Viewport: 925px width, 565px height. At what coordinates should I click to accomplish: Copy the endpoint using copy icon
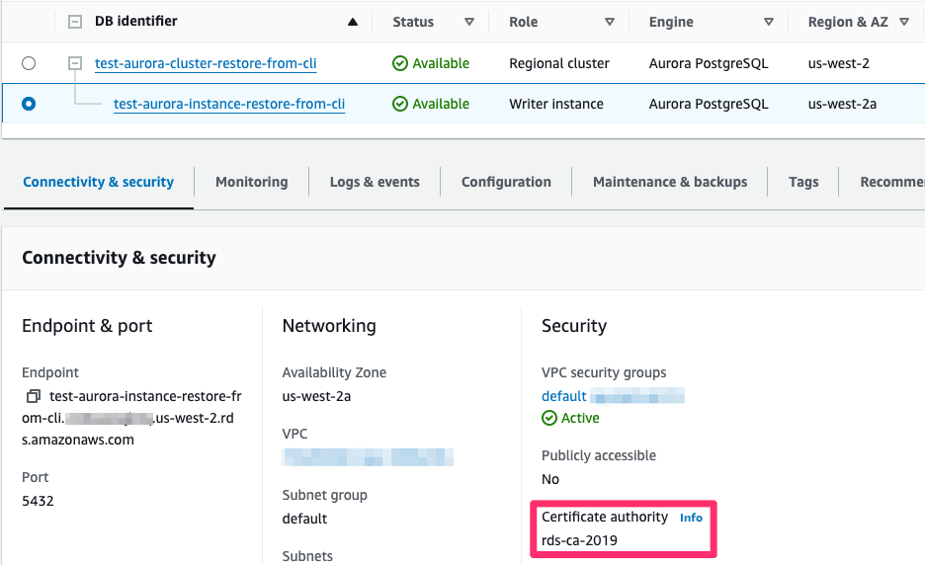33,396
